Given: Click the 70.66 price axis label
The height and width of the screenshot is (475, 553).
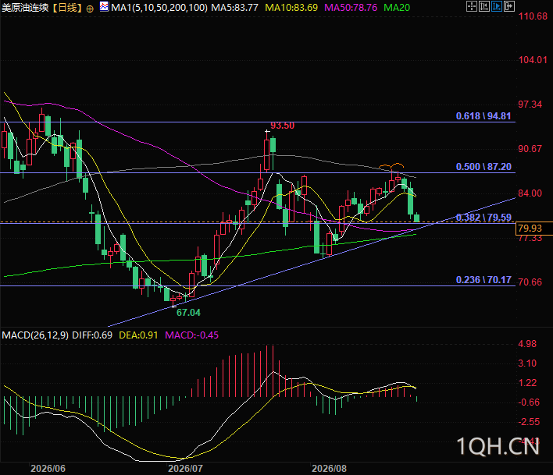Looking at the screenshot, I should click(x=530, y=282).
